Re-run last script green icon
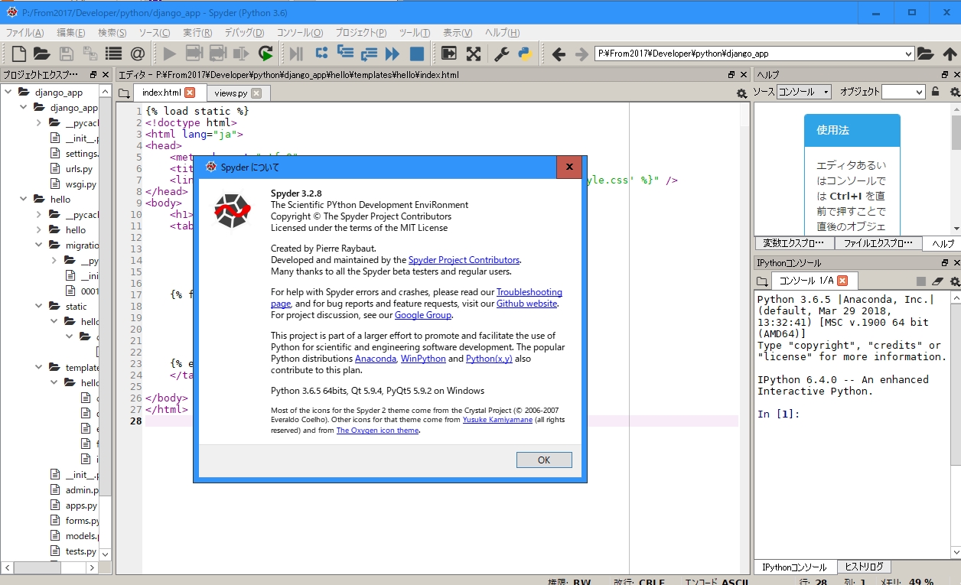Viewport: 961px width, 585px height. point(265,54)
